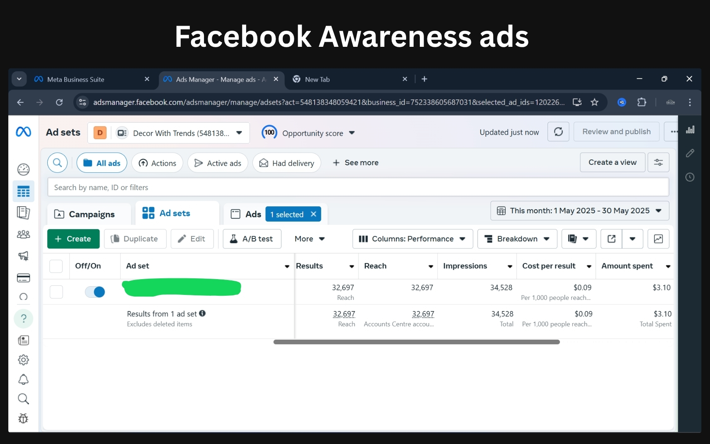Open new browser tab plus button

[424, 79]
